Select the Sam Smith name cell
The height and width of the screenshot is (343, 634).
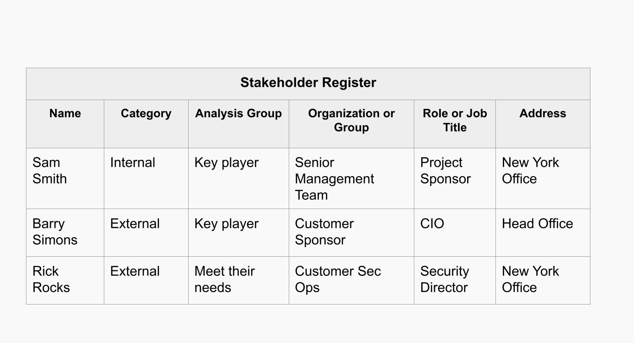[50, 171]
